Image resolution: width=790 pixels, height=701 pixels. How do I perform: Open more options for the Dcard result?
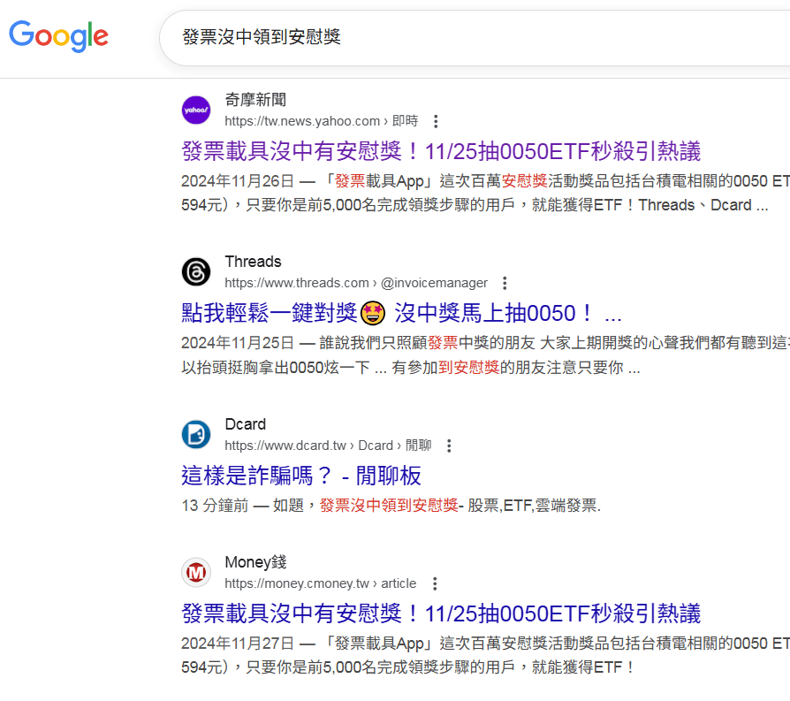click(x=449, y=446)
